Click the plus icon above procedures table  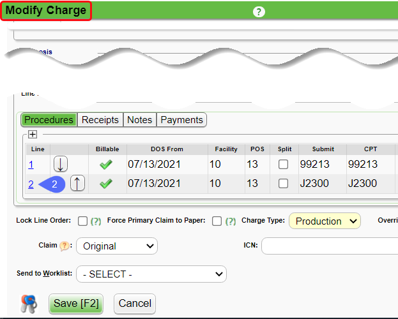pos(33,135)
